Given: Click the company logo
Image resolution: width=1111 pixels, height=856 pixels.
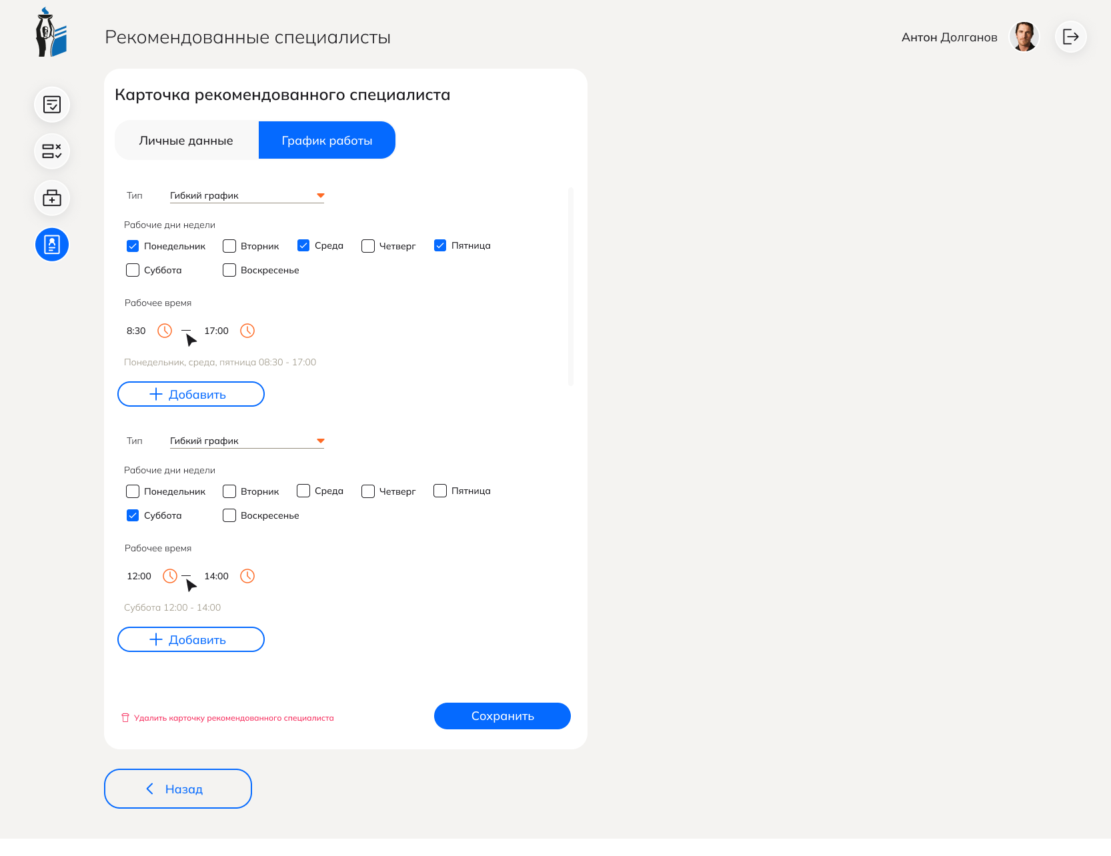Looking at the screenshot, I should 51,33.
